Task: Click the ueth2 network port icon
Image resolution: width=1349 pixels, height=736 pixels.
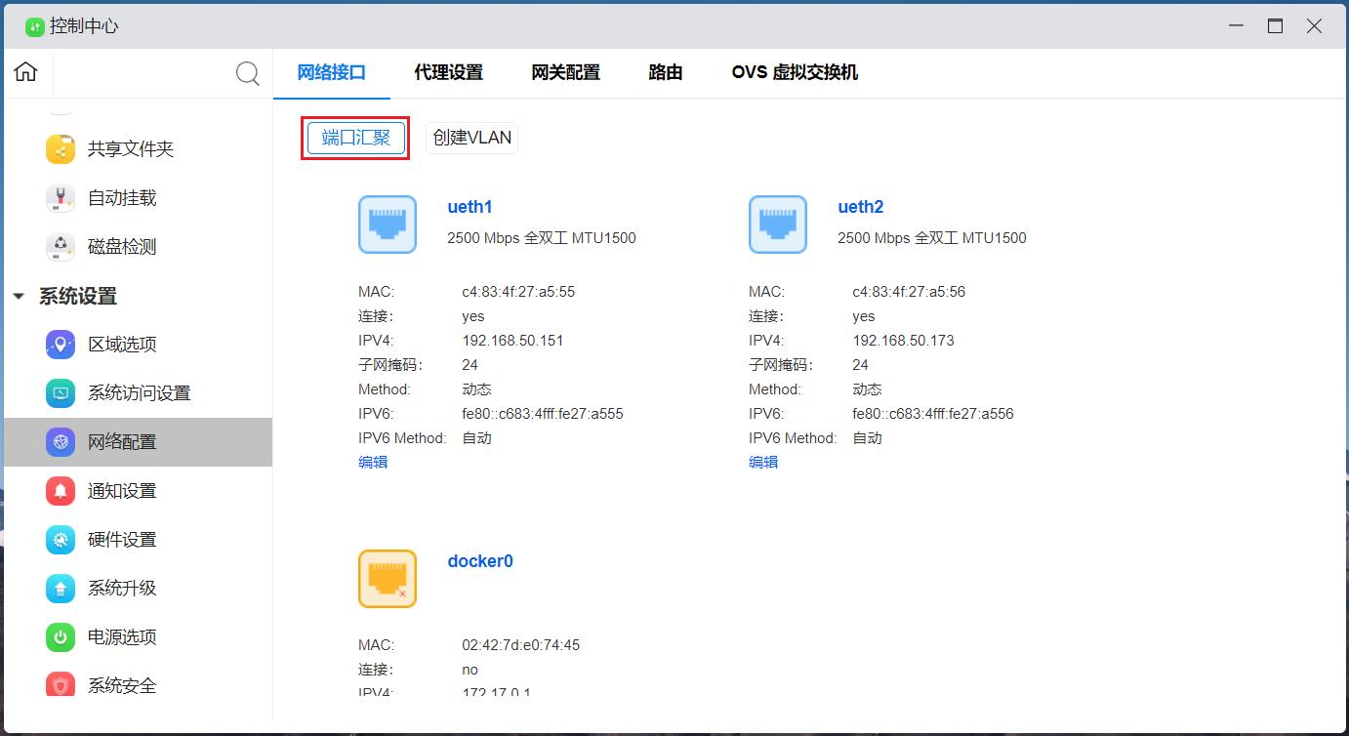Action: click(778, 225)
